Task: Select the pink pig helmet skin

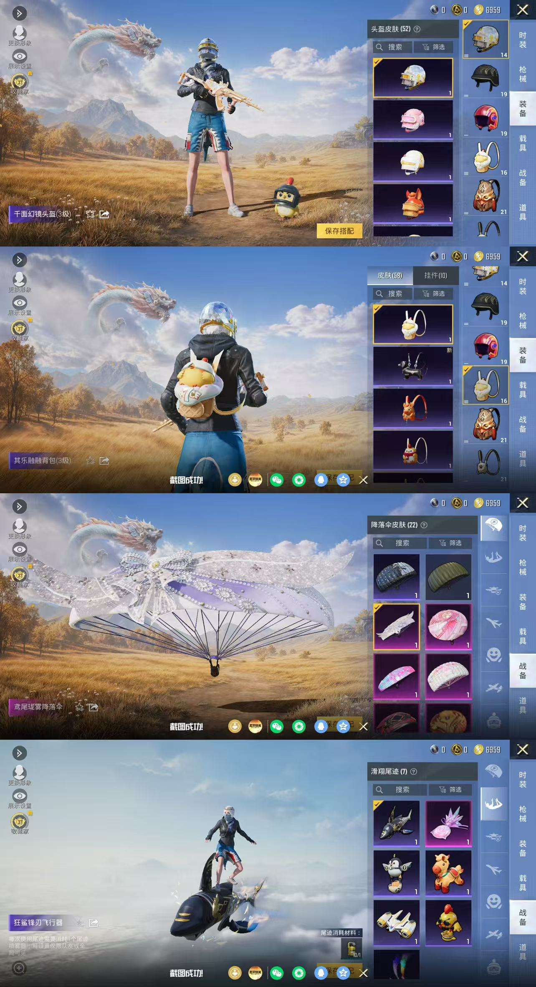Action: click(x=413, y=120)
